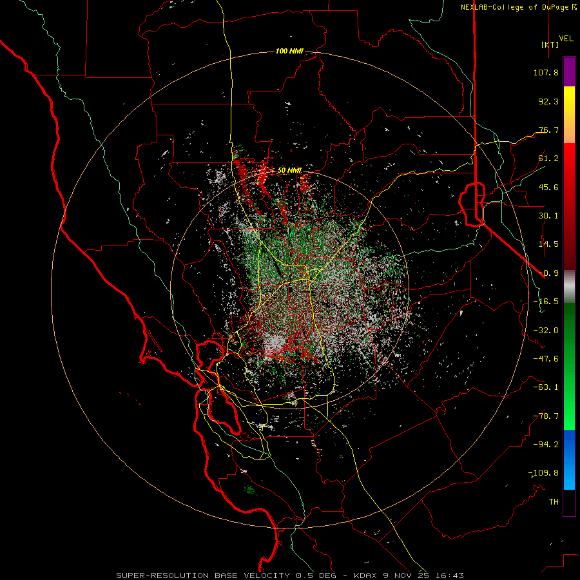Click the 45.6 velocity scale value

(x=548, y=187)
